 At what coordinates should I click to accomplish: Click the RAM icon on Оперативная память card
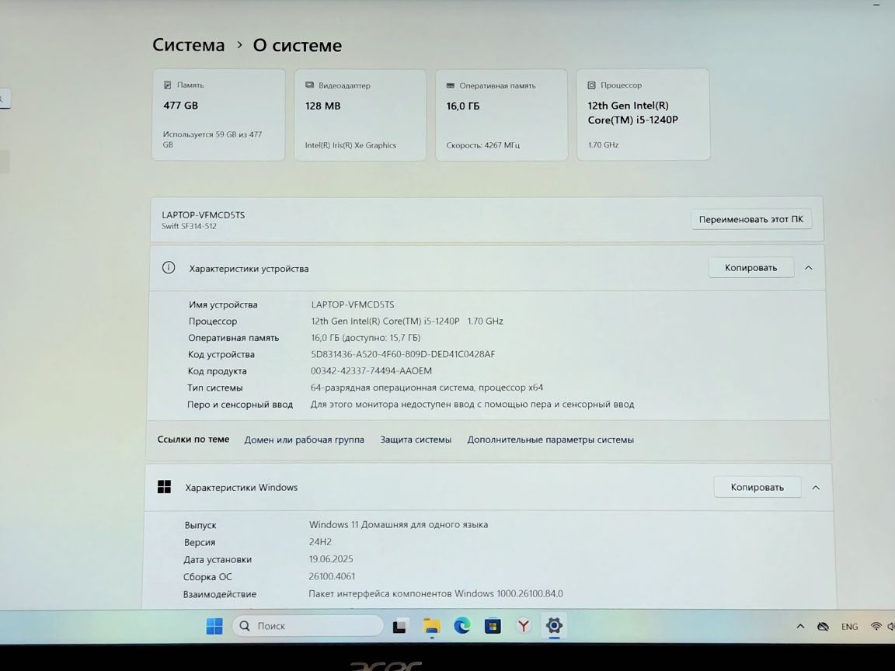pos(451,85)
